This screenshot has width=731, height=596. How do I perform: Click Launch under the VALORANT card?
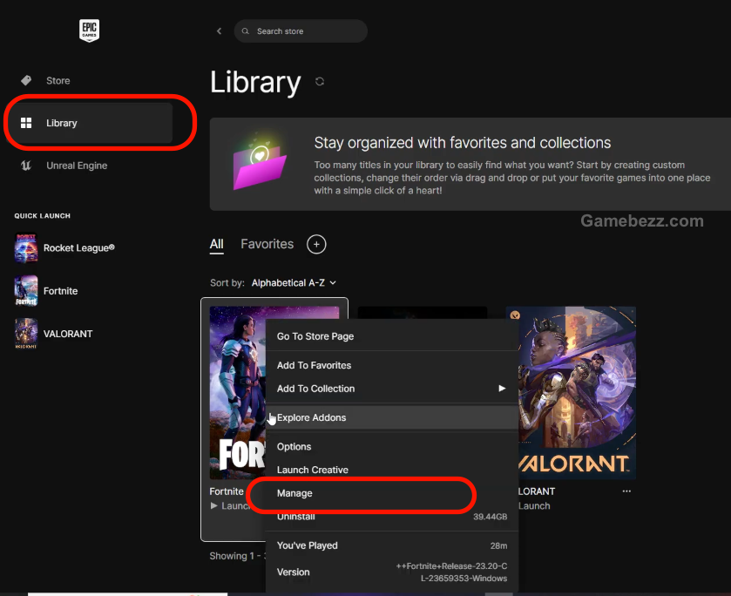(x=534, y=506)
